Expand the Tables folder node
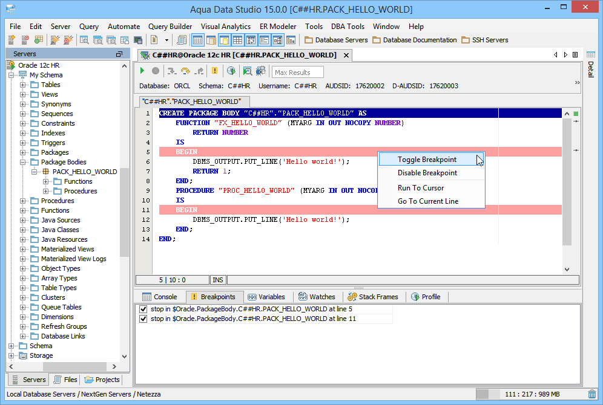The image size is (603, 405). (x=23, y=85)
